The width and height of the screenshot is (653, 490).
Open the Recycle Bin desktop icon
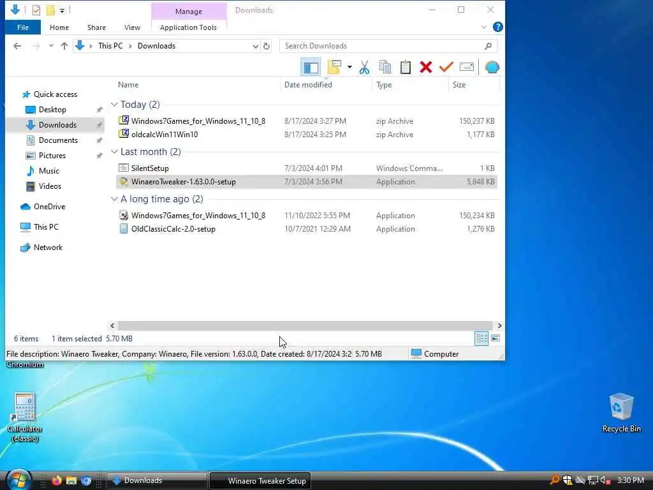(x=621, y=413)
